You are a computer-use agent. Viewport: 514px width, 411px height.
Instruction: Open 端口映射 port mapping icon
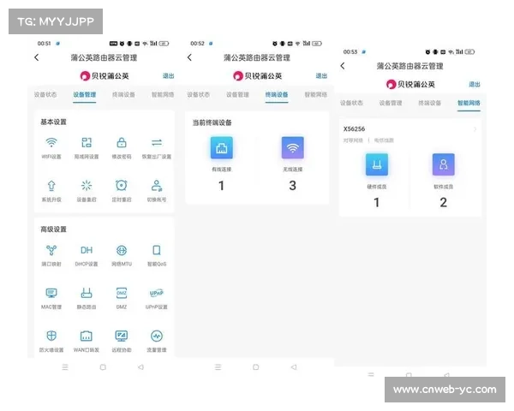click(51, 250)
